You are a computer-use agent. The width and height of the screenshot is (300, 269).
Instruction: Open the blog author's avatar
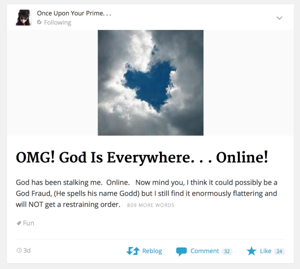pos(23,17)
